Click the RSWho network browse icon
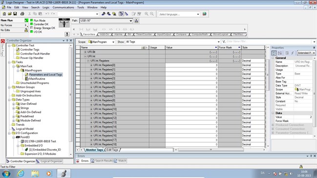This screenshot has height=178, width=317. (136, 21)
